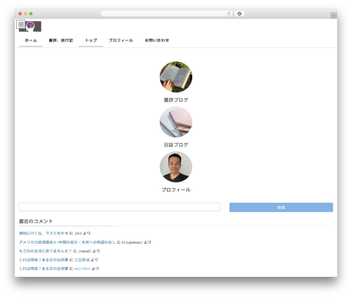
Task: Open the 日誌ブログ label link
Action: pyautogui.click(x=176, y=145)
